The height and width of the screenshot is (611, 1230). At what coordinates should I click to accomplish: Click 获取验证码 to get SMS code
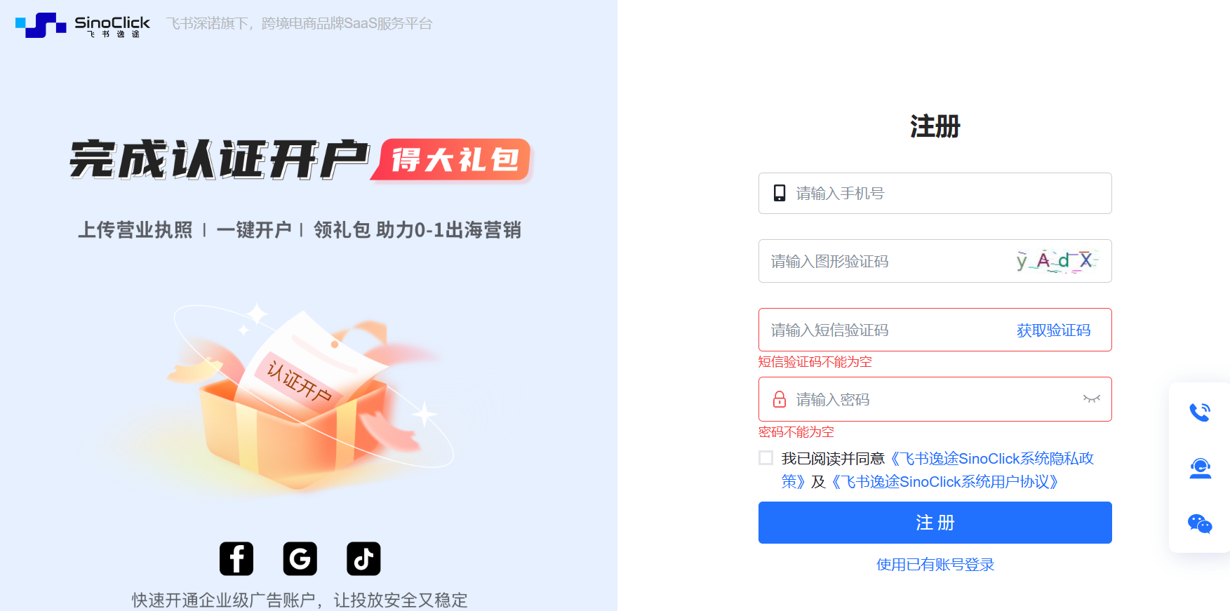tap(1054, 330)
